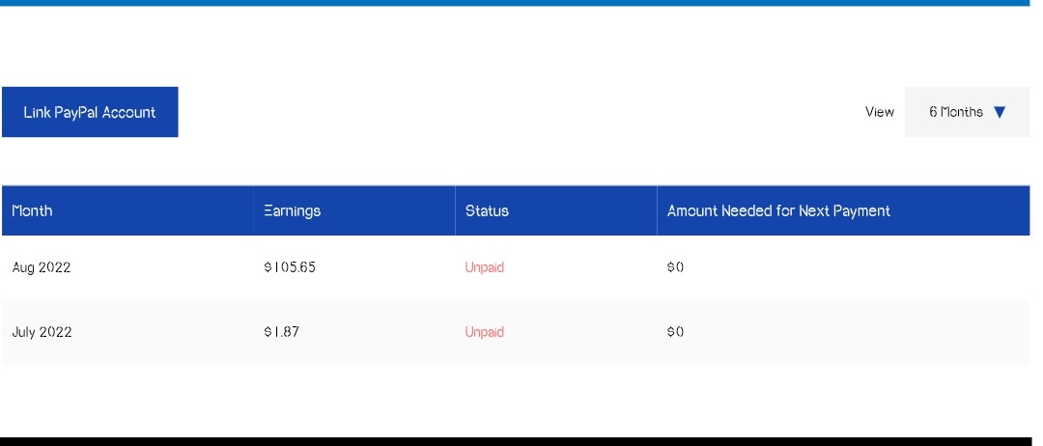The width and height of the screenshot is (1043, 446).
Task: Click the $1.87 earnings value
Action: [281, 332]
